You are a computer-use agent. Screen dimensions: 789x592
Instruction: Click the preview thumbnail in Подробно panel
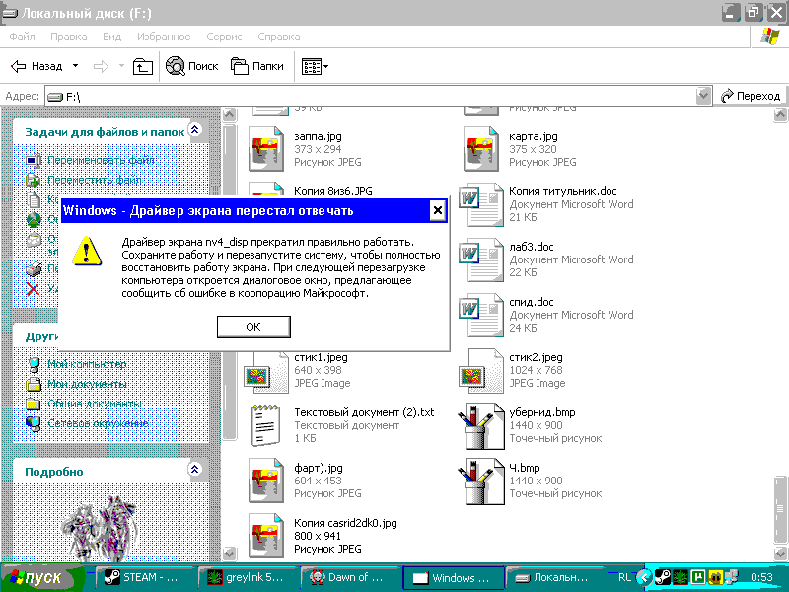pyautogui.click(x=101, y=528)
